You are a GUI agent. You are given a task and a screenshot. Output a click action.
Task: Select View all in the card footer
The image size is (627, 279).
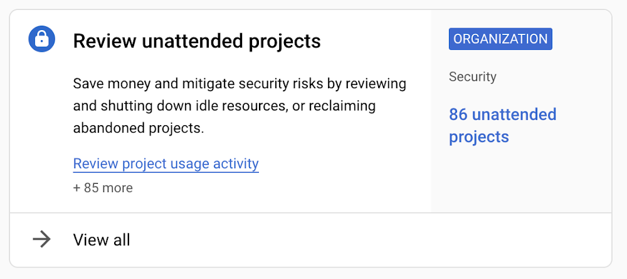(102, 240)
